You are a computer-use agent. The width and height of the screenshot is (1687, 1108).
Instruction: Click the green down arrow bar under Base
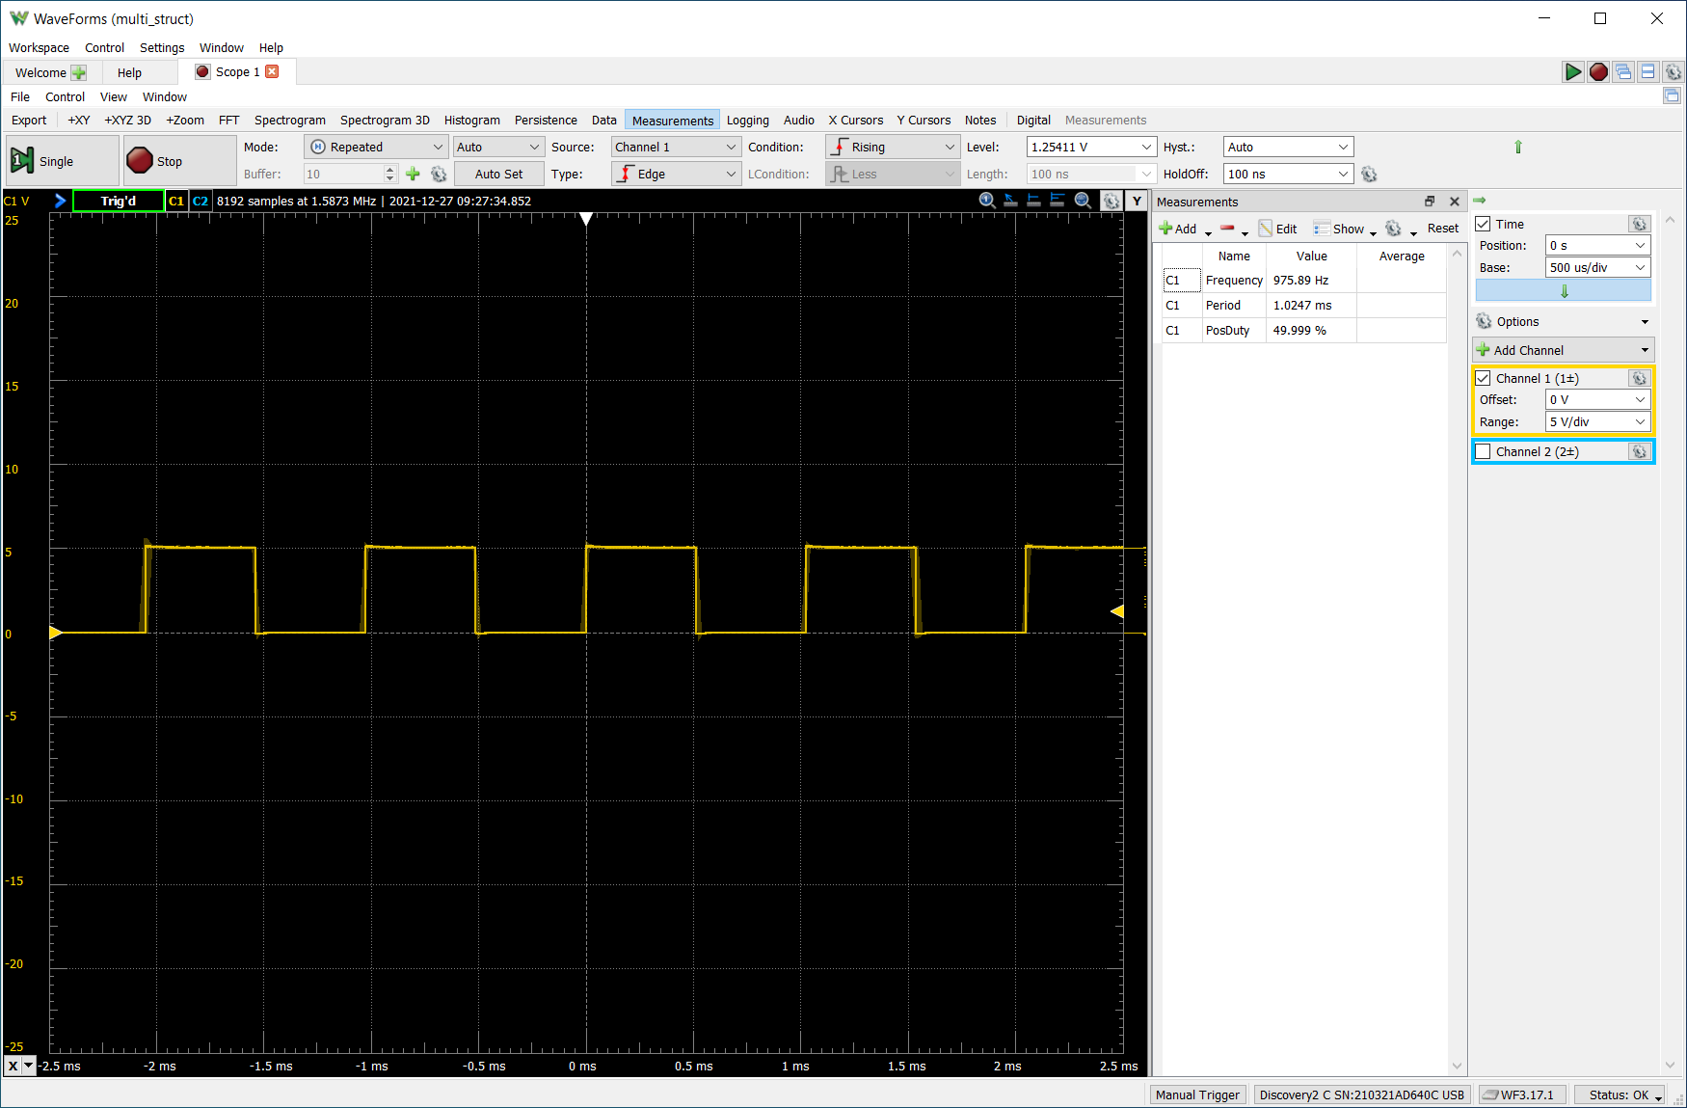(x=1563, y=291)
